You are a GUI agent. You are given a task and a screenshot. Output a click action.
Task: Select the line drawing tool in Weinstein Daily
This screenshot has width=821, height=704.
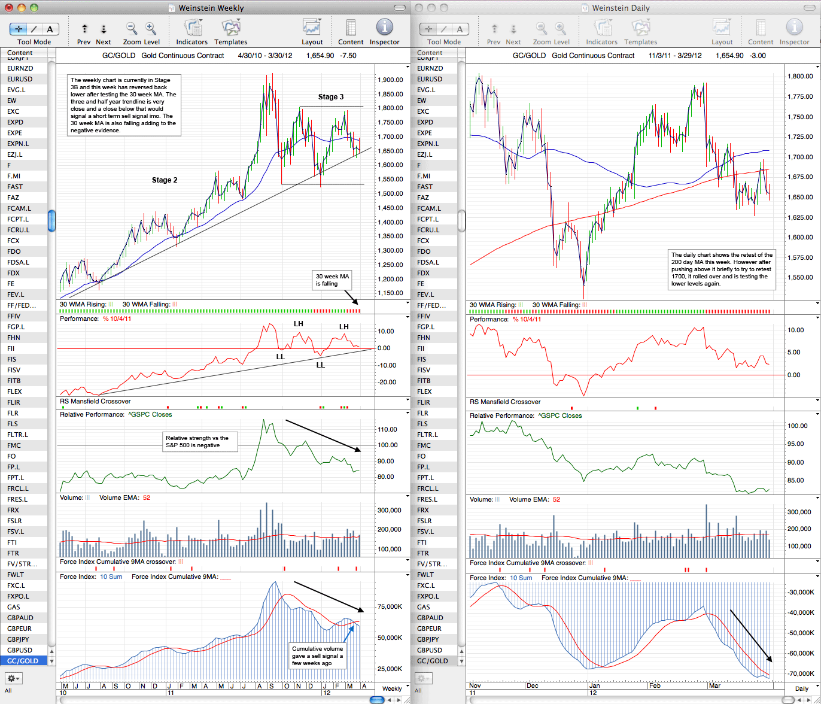(x=445, y=29)
